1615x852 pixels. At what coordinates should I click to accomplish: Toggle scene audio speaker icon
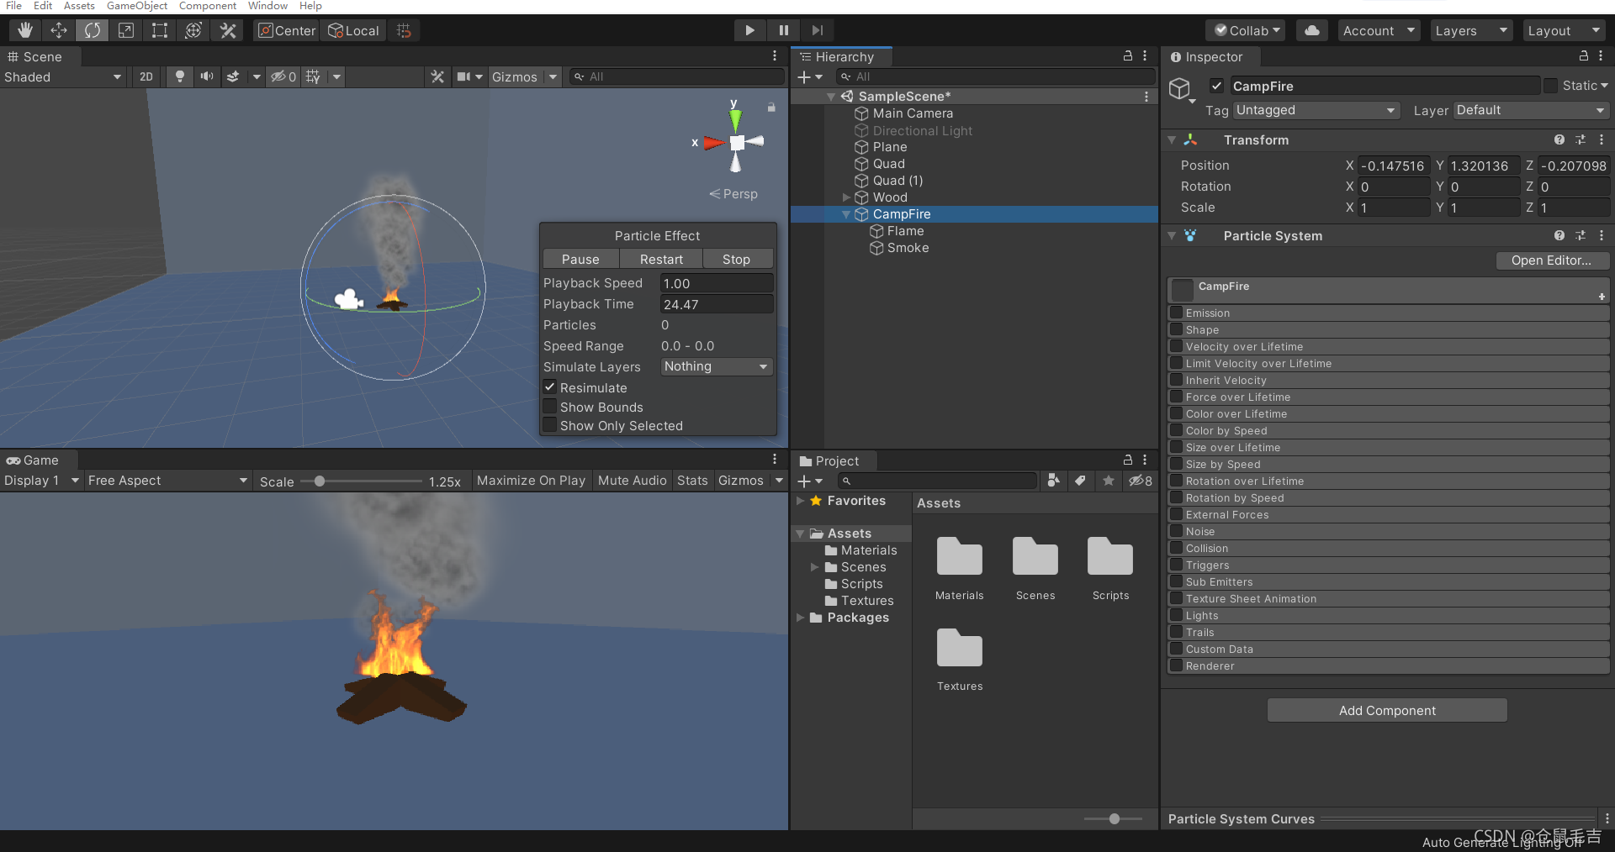pyautogui.click(x=207, y=76)
